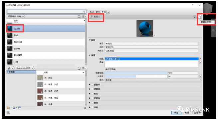Enable the 剪切 checkbox
The height and width of the screenshot is (120, 219).
click(92, 93)
